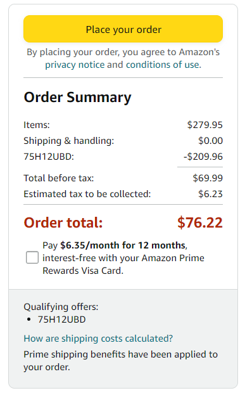Select the Shipping & handling label

pyautogui.click(x=68, y=141)
